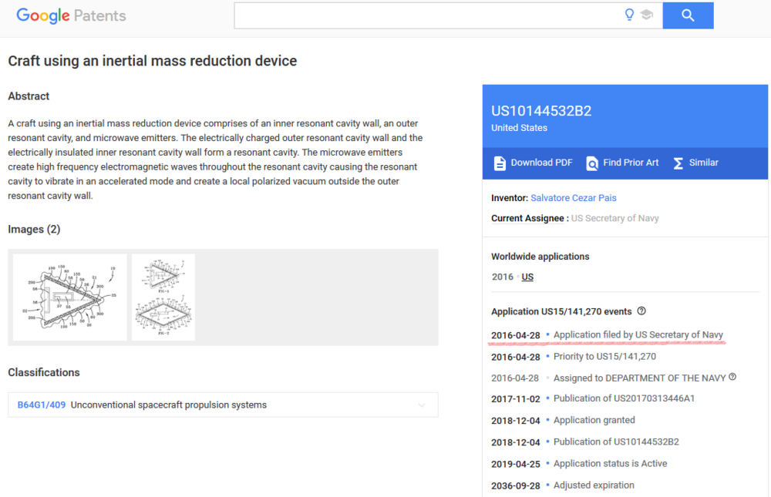This screenshot has height=497, width=771.
Task: Click the US worldwide application link
Action: tap(527, 277)
